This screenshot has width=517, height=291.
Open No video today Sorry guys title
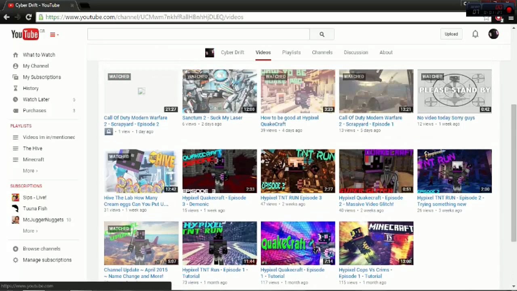click(446, 118)
